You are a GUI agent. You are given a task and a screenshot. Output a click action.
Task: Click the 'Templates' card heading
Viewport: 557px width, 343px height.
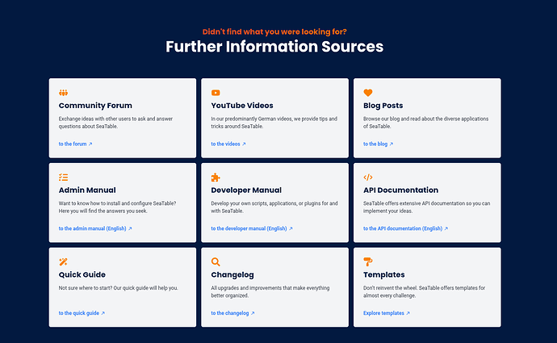pos(383,274)
